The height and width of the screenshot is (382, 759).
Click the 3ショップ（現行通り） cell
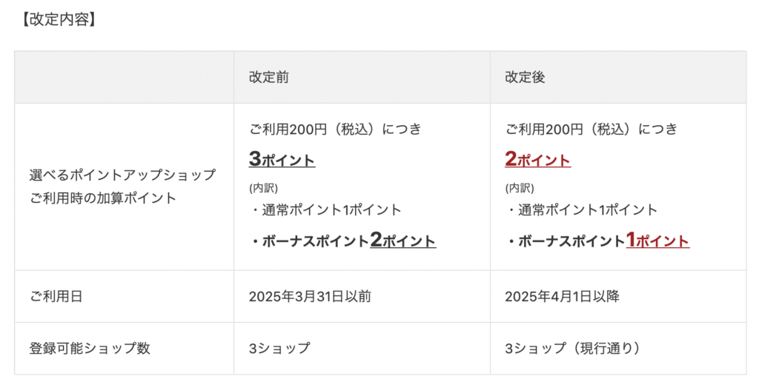click(x=574, y=349)
